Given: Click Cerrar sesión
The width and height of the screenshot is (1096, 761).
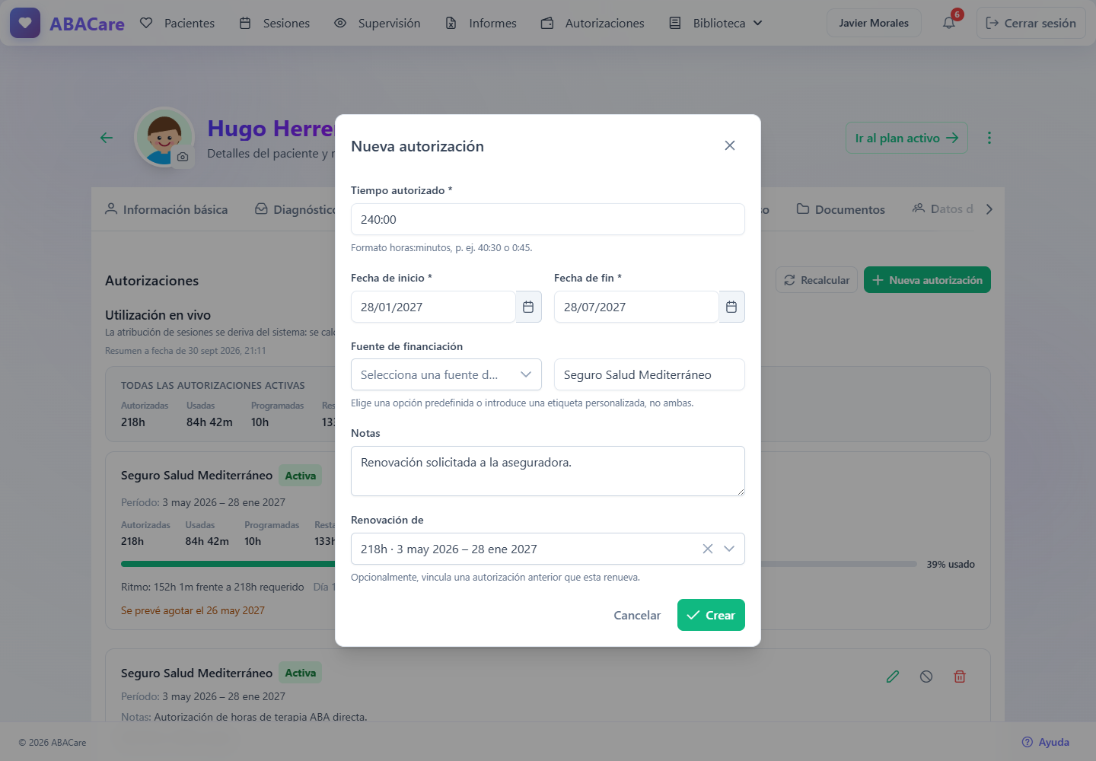Looking at the screenshot, I should (1031, 23).
